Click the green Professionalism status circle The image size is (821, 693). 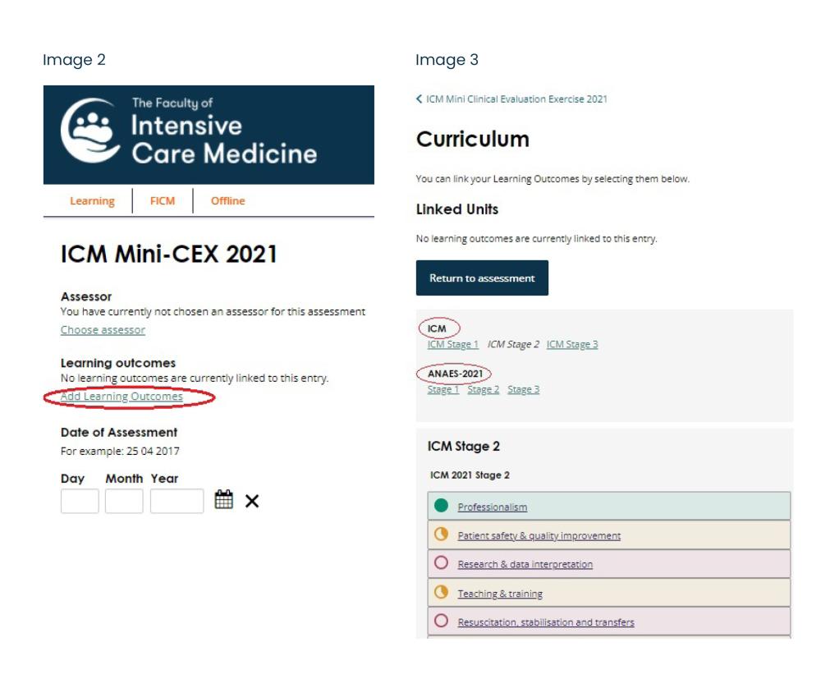[x=442, y=506]
